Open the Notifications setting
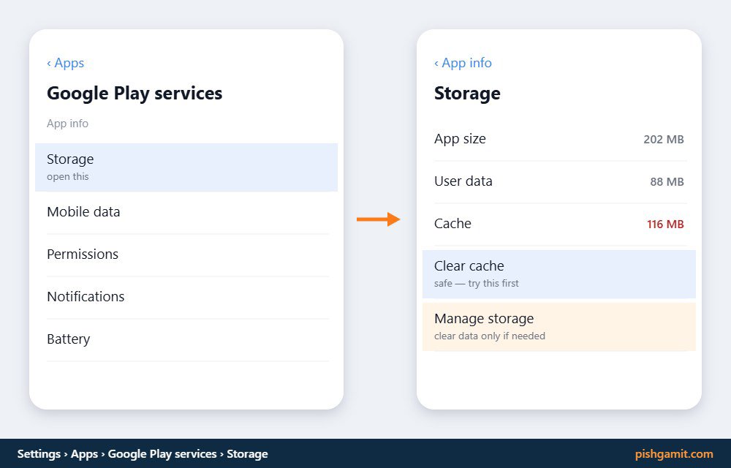Screen dimensions: 731x468 [x=188, y=297]
